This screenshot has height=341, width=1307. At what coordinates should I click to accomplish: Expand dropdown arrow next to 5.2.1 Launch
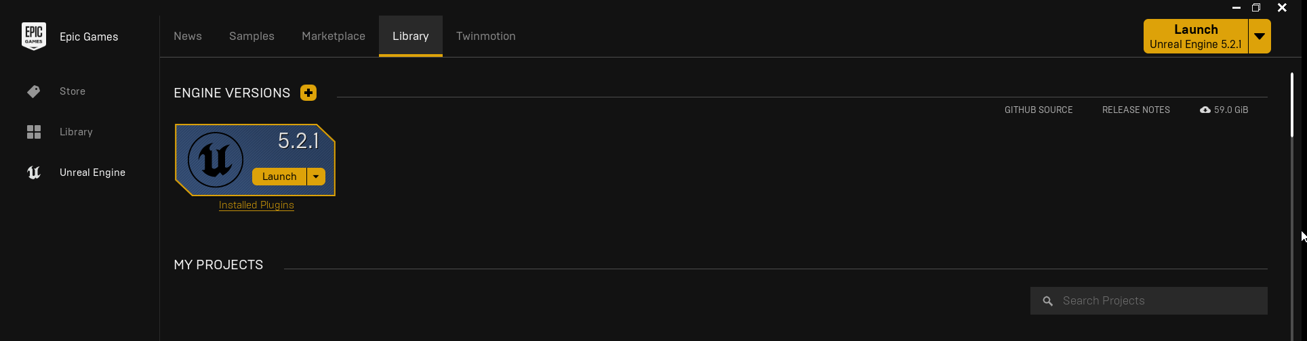click(x=316, y=177)
